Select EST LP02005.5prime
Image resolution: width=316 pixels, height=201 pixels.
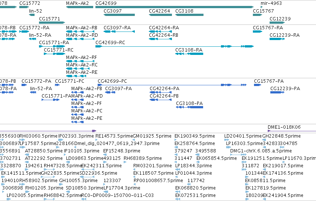[9, 199]
